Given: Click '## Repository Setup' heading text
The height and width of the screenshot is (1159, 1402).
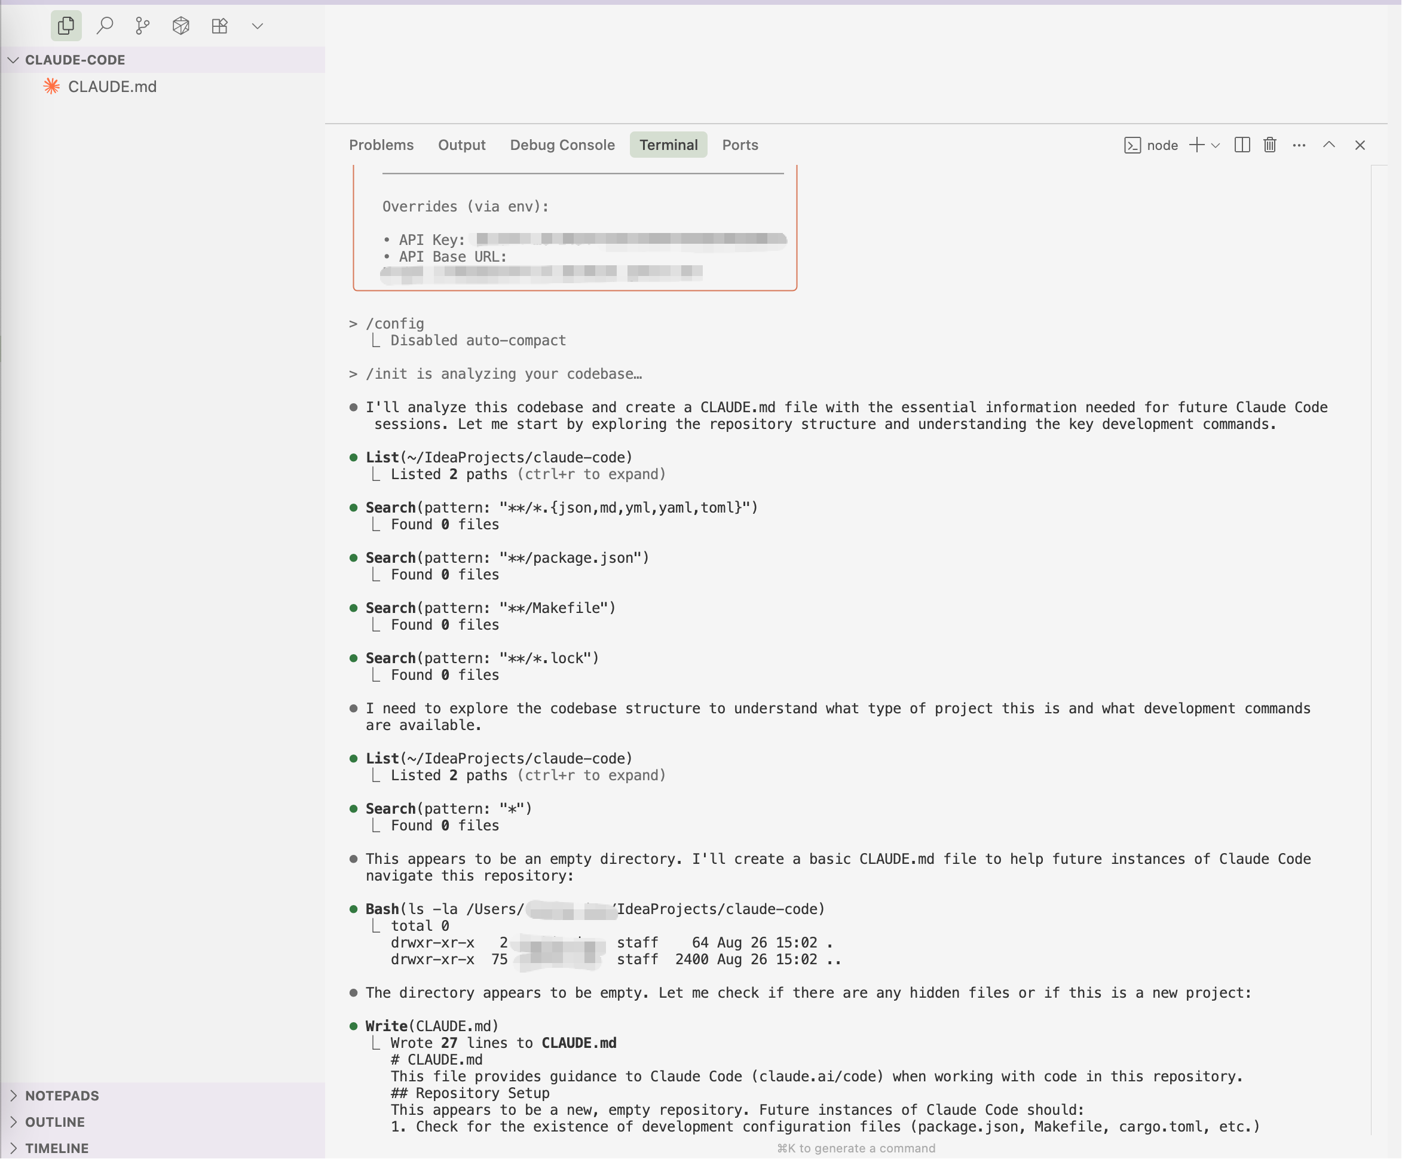Looking at the screenshot, I should pos(470,1093).
